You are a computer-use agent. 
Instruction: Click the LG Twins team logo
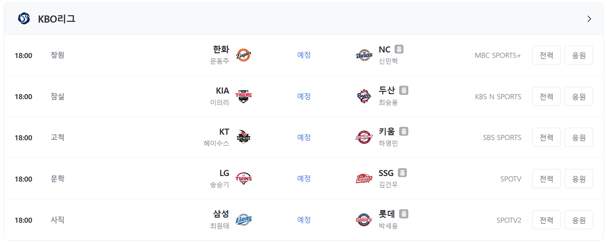pos(243,179)
